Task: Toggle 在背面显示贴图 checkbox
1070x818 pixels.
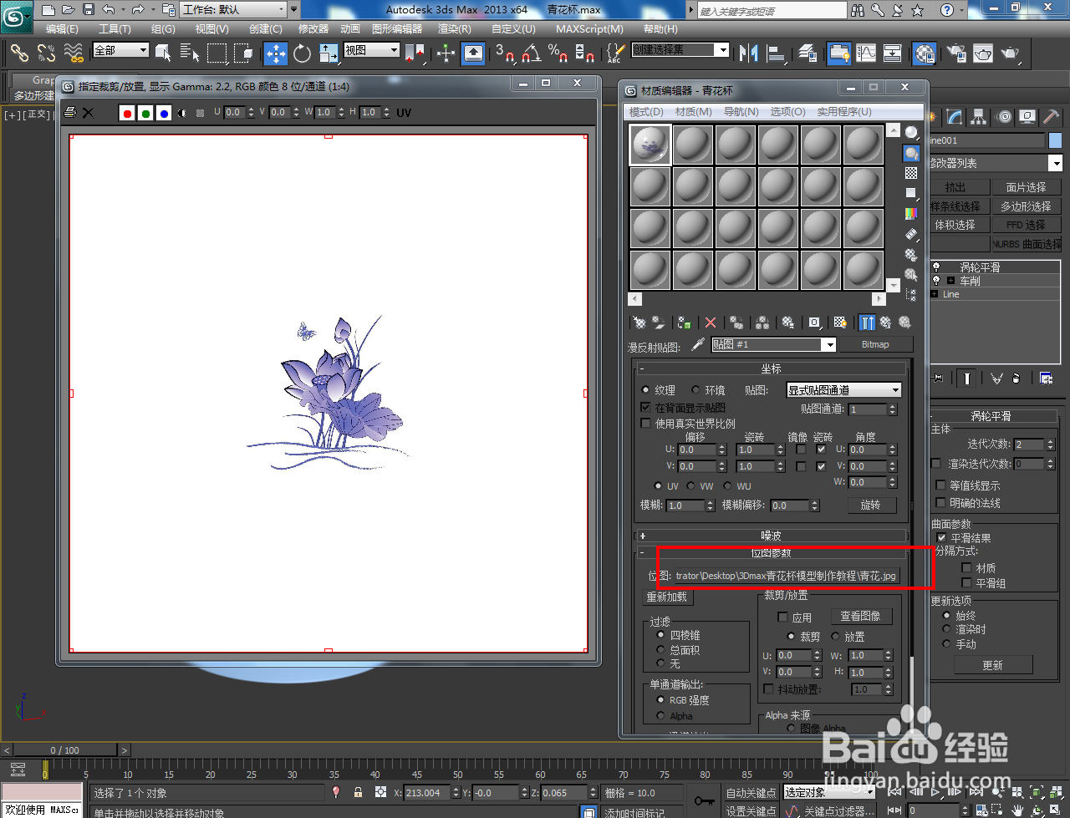Action: click(x=645, y=407)
